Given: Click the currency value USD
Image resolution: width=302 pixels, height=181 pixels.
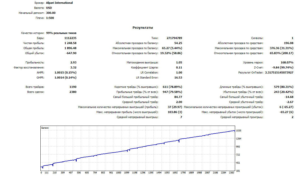Looking at the screenshot, I should click(x=49, y=8).
